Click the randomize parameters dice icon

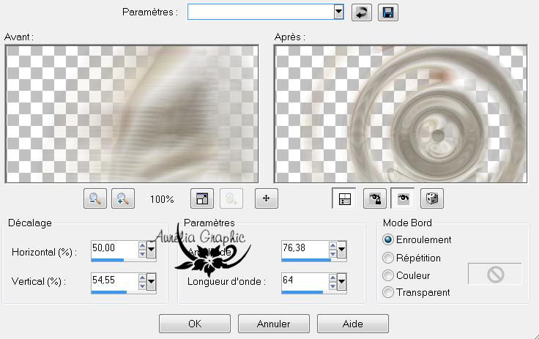tap(432, 198)
